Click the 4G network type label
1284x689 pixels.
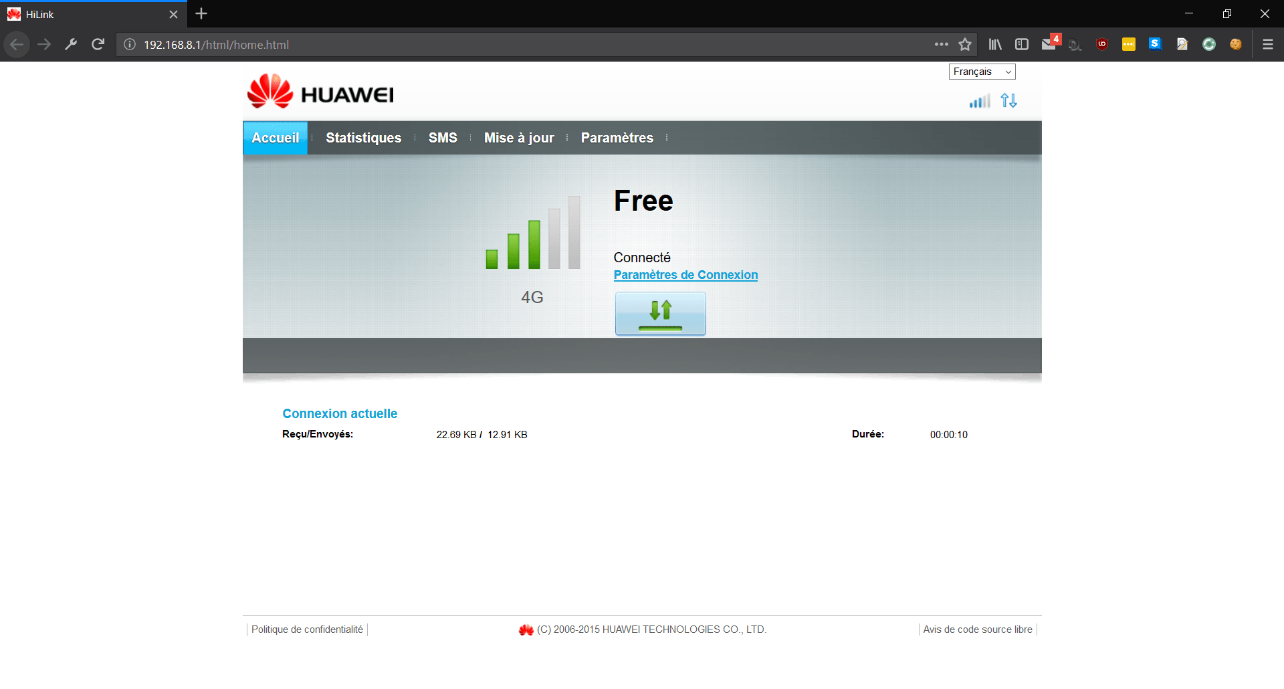(532, 297)
